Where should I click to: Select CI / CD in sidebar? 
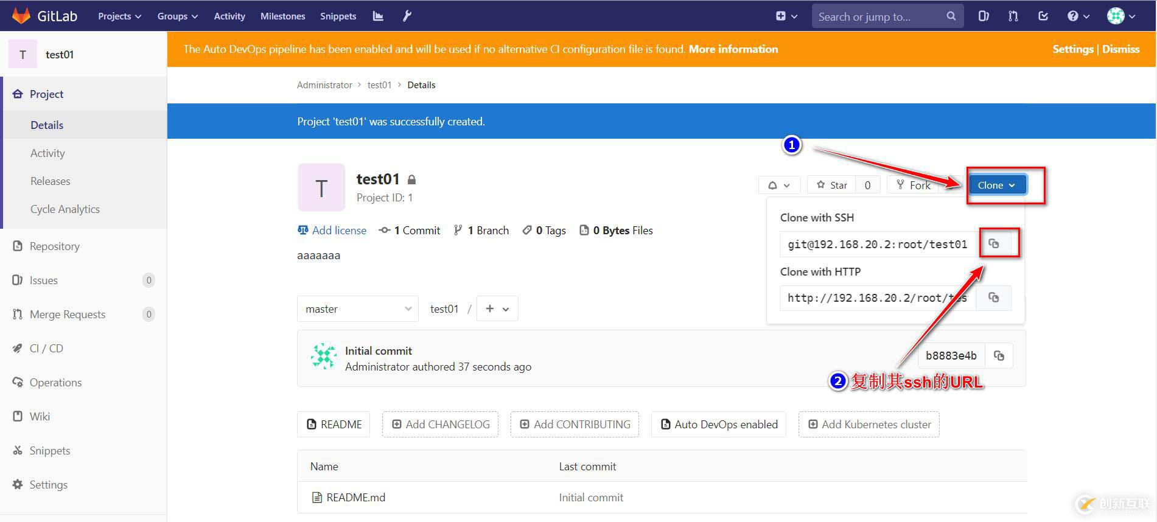[46, 348]
